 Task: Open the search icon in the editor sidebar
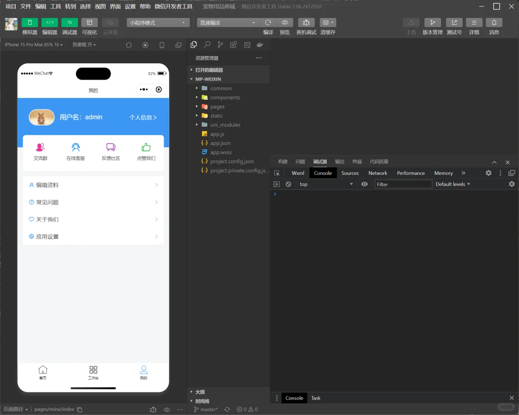[207, 45]
